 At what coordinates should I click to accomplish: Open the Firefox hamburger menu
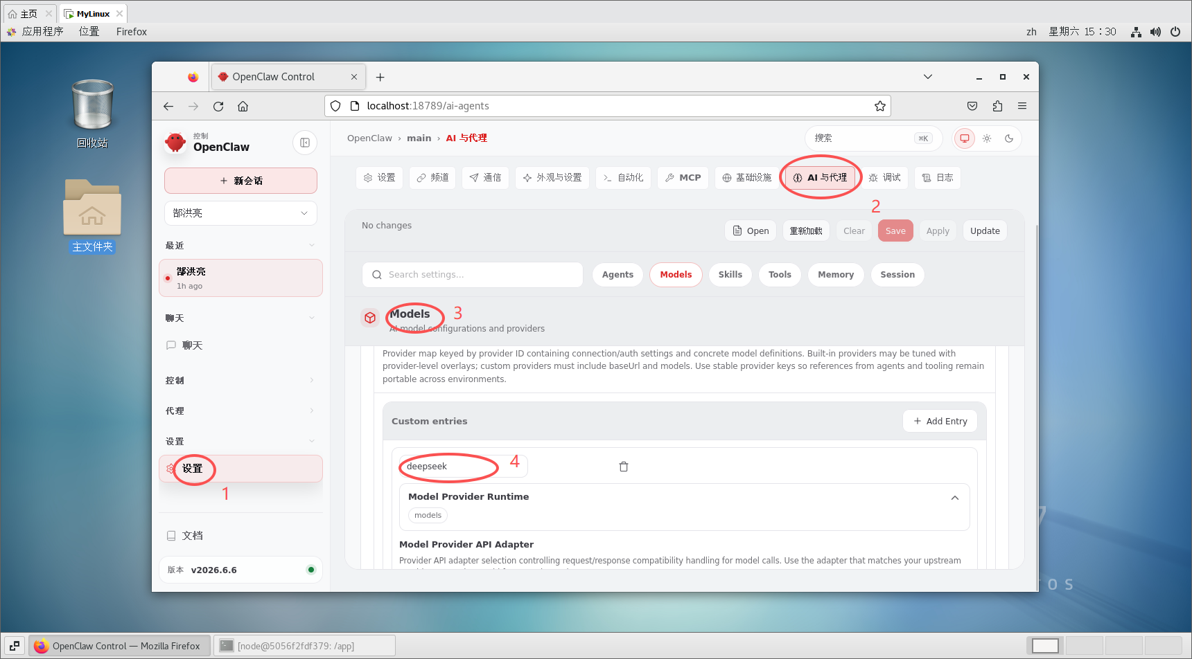point(1022,106)
